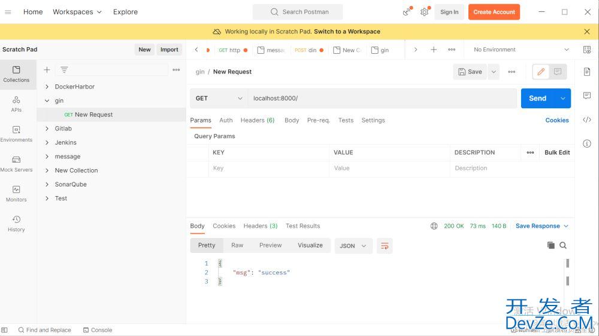This screenshot has width=599, height=336.
Task: Switch to the Headers (6) request tab
Action: [x=258, y=120]
